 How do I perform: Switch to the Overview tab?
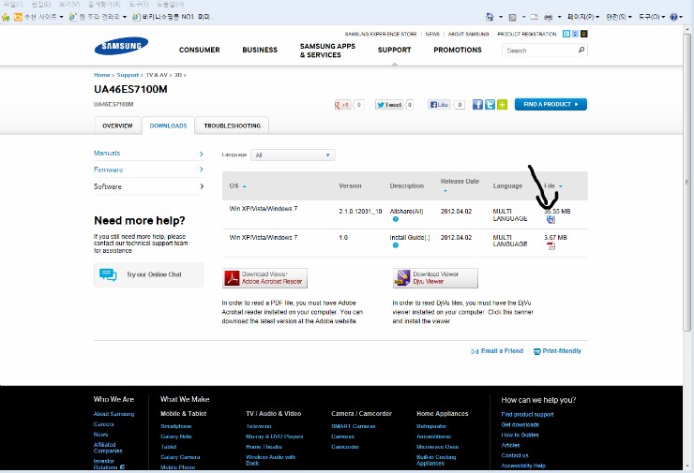117,126
